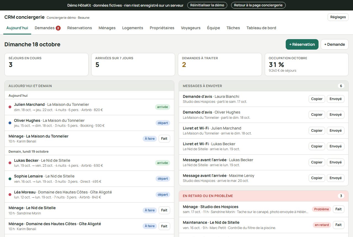Click the Occupation octobre card
The image size is (353, 237).
[307, 64]
